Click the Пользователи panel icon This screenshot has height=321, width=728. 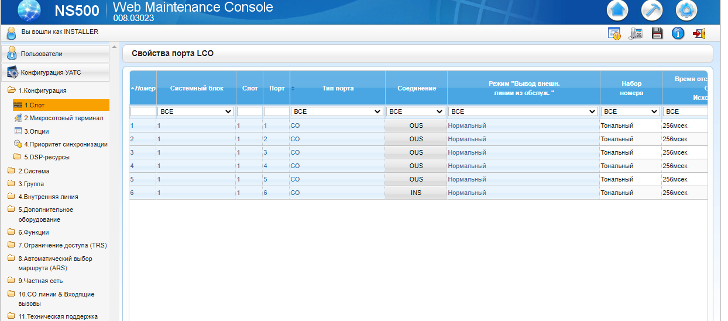12,54
